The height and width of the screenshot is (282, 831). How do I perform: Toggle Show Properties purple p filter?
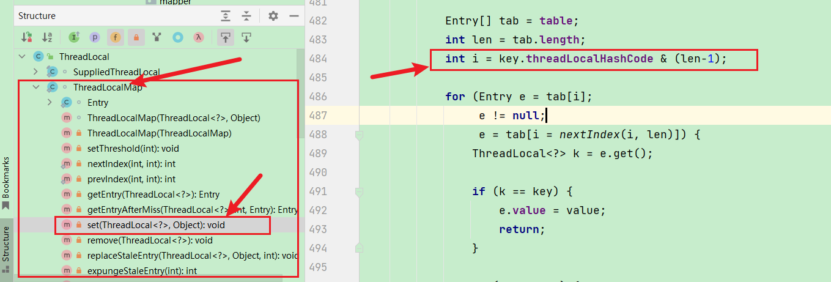[x=95, y=37]
